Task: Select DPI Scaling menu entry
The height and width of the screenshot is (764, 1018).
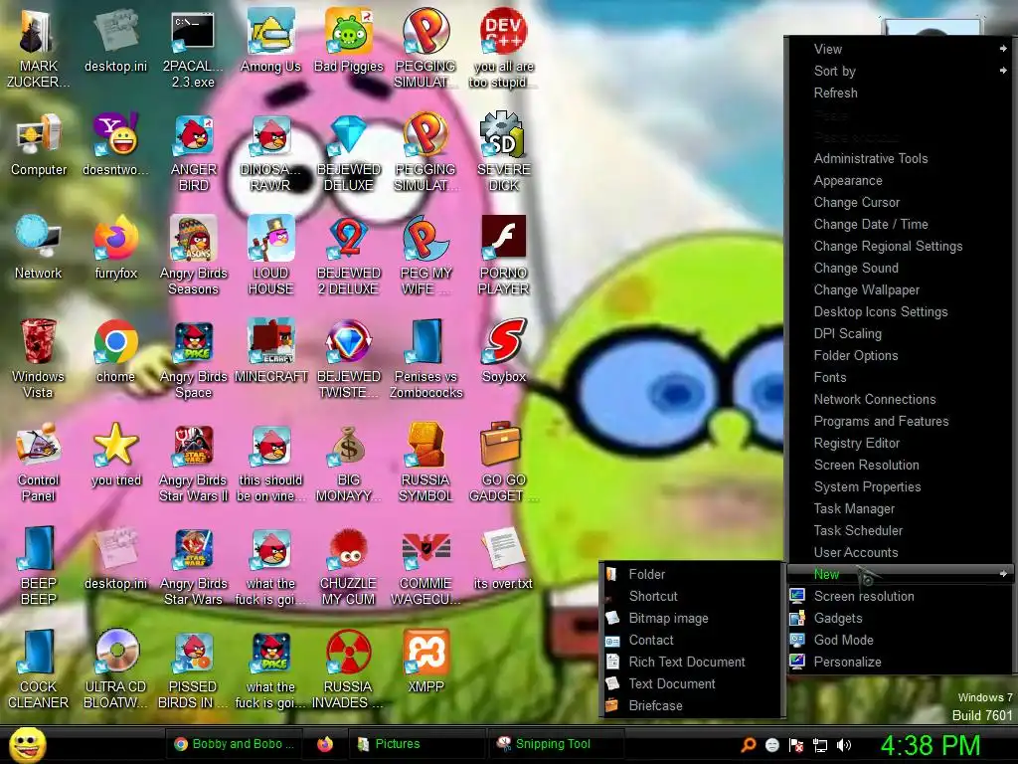Action: pyautogui.click(x=899, y=333)
